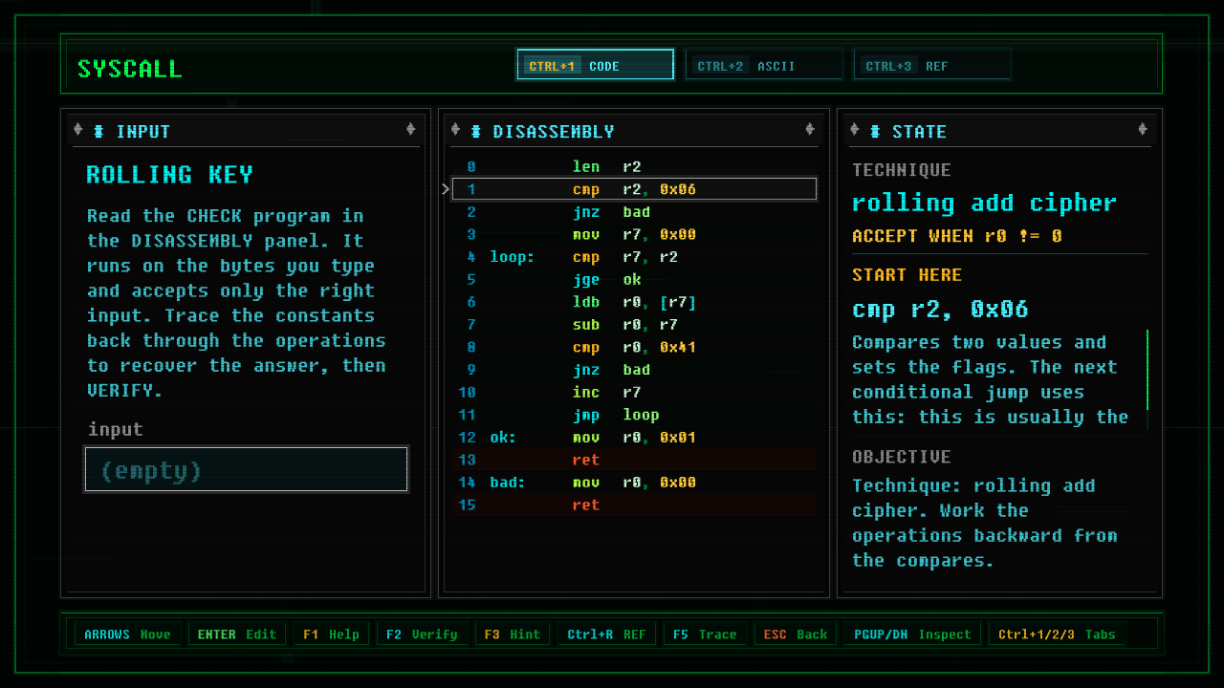Viewport: 1224px width, 688px height.
Task: Select line 11 'jmp loop'
Action: coord(634,415)
